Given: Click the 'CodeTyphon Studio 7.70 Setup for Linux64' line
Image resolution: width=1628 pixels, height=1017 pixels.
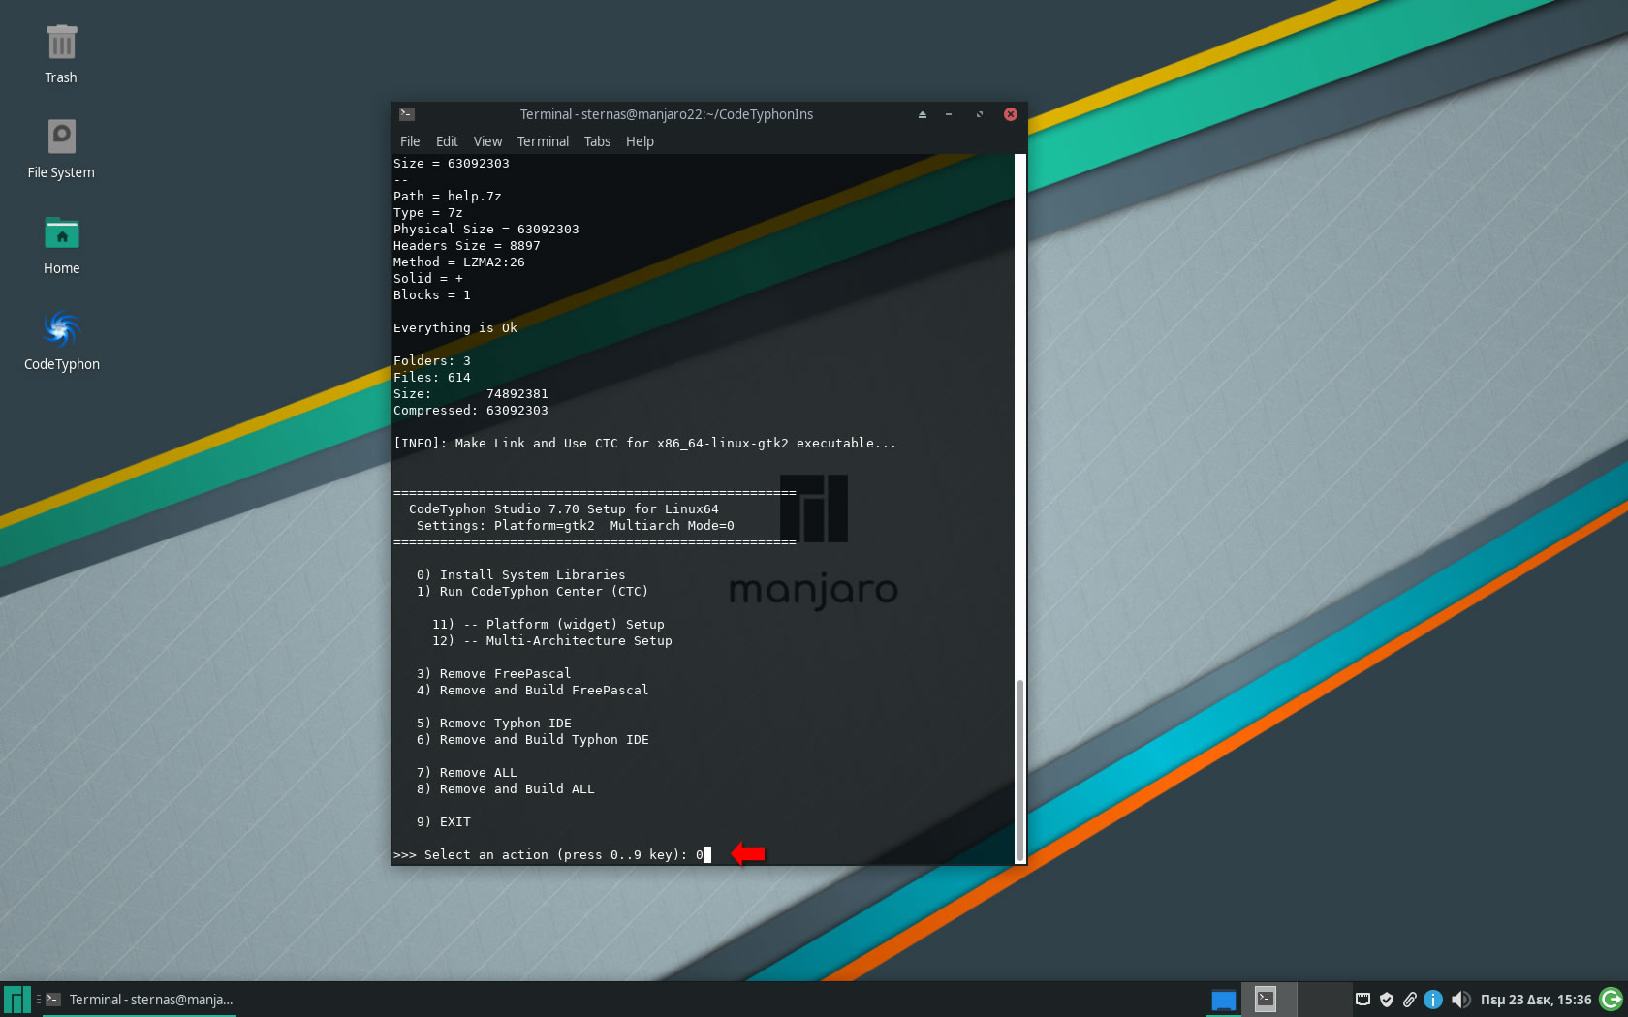Looking at the screenshot, I should coord(564,508).
